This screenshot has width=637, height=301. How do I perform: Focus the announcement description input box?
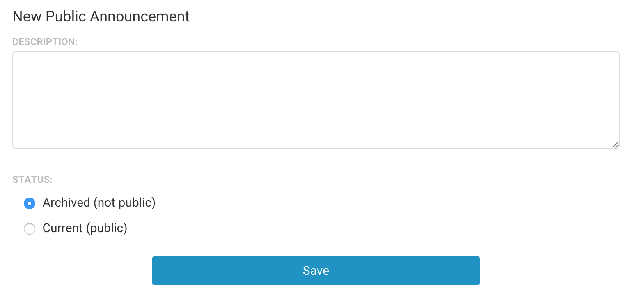click(x=316, y=100)
